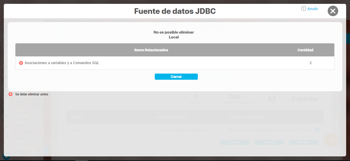The image size is (350, 161).
Task: Click the gear settings icon in sidebar
Action: click(6, 155)
